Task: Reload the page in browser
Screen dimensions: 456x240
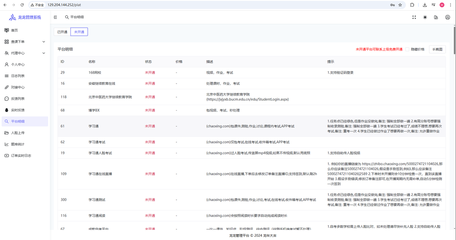Action: click(22, 5)
